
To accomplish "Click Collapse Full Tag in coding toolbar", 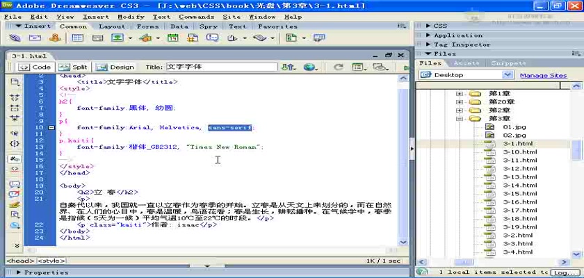I will [x=15, y=98].
